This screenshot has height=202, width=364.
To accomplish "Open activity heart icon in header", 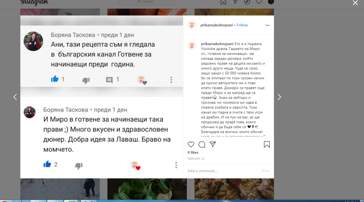I will (259, 2).
